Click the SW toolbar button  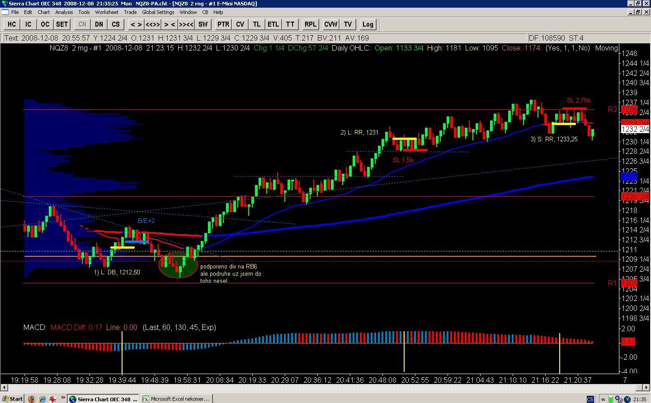coord(203,24)
